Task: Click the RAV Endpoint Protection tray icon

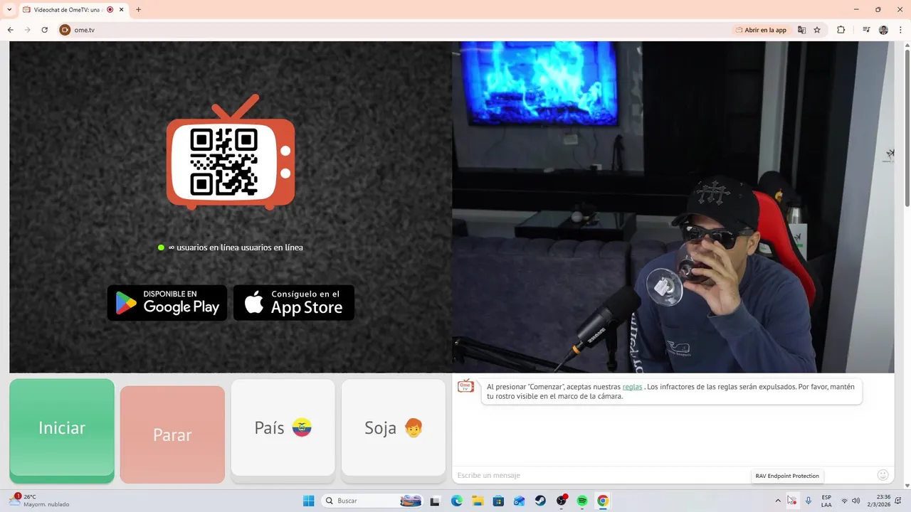Action: click(792, 501)
